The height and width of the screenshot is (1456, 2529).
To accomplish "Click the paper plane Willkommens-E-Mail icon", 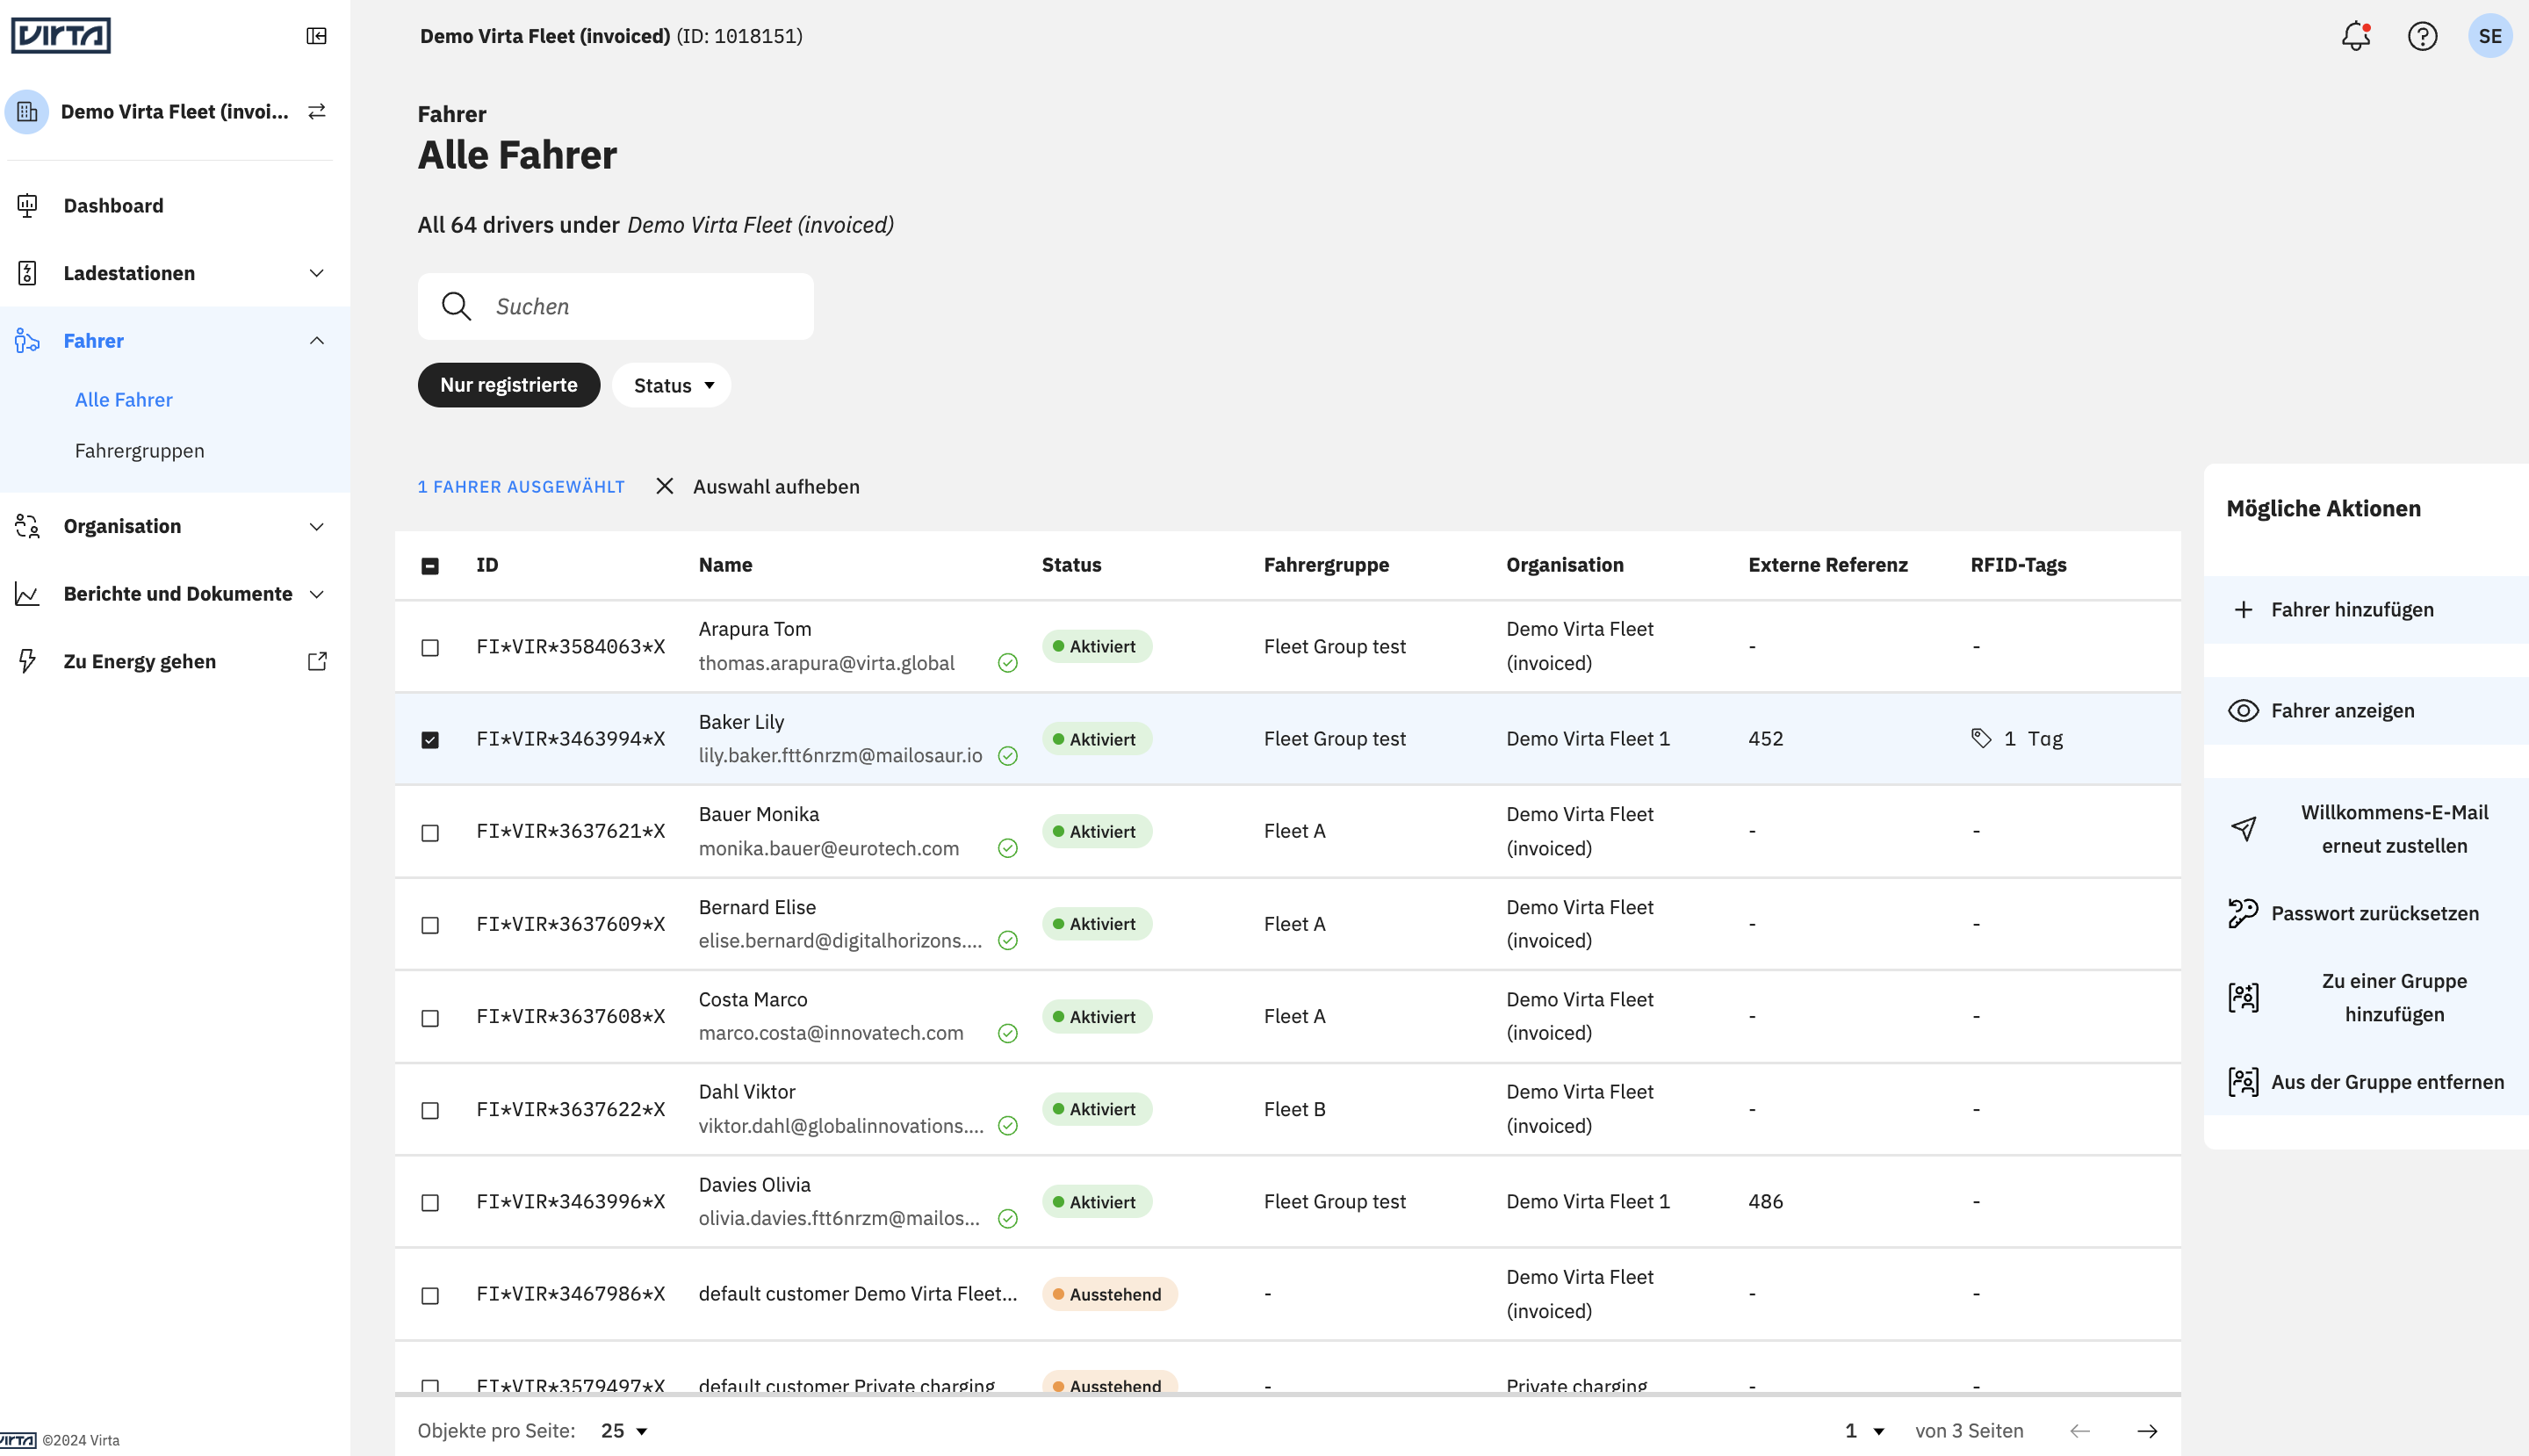I will coord(2243,828).
